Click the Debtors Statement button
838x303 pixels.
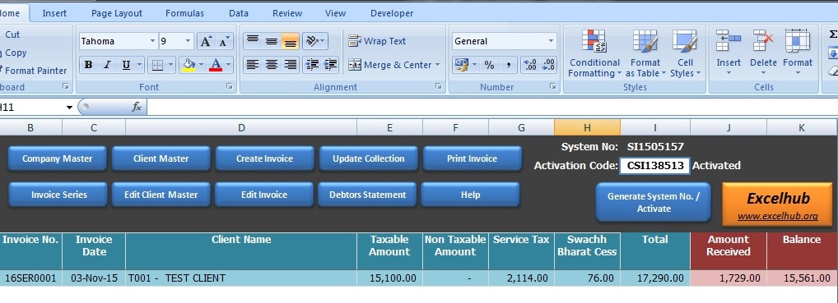click(368, 195)
